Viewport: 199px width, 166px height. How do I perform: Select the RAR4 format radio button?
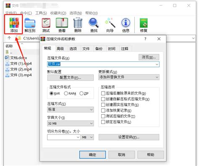(66, 93)
